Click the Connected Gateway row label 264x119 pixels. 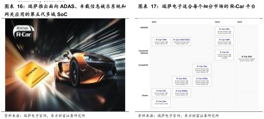pos(143,52)
